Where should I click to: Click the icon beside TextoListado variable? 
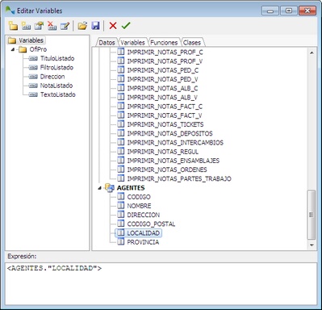[x=33, y=94]
